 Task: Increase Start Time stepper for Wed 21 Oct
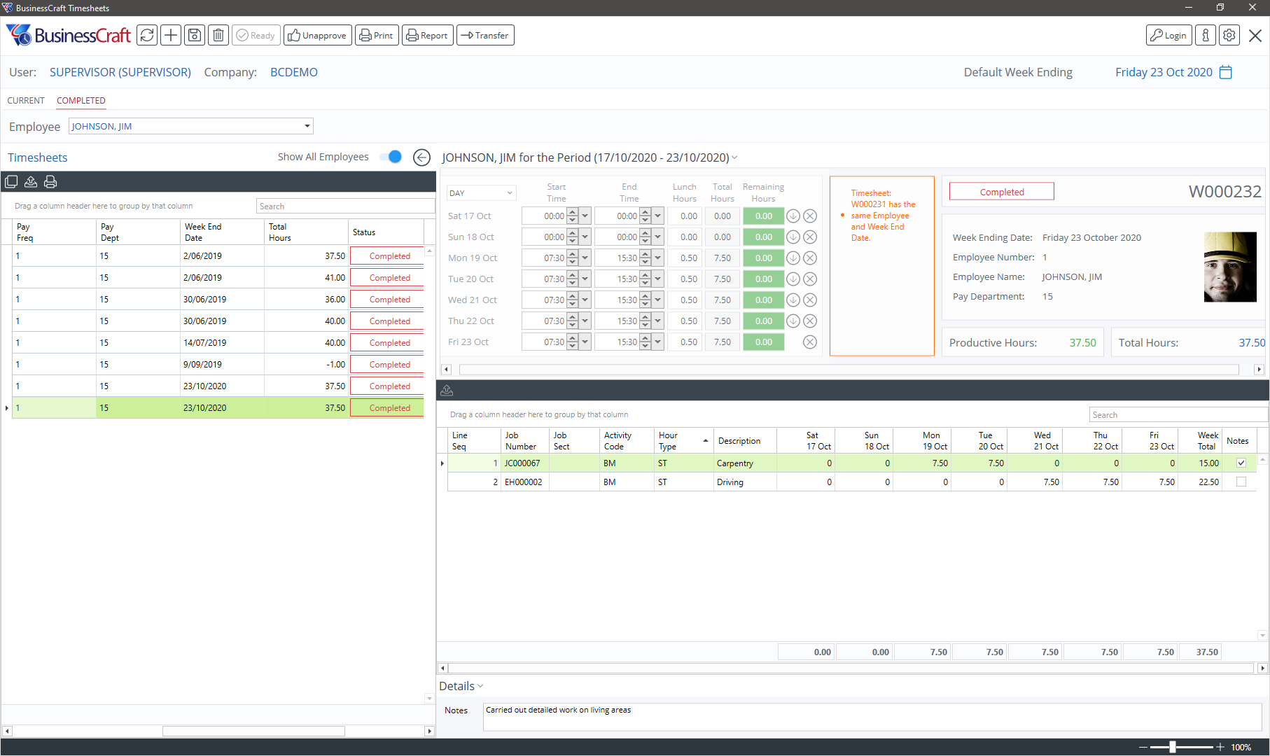(573, 296)
